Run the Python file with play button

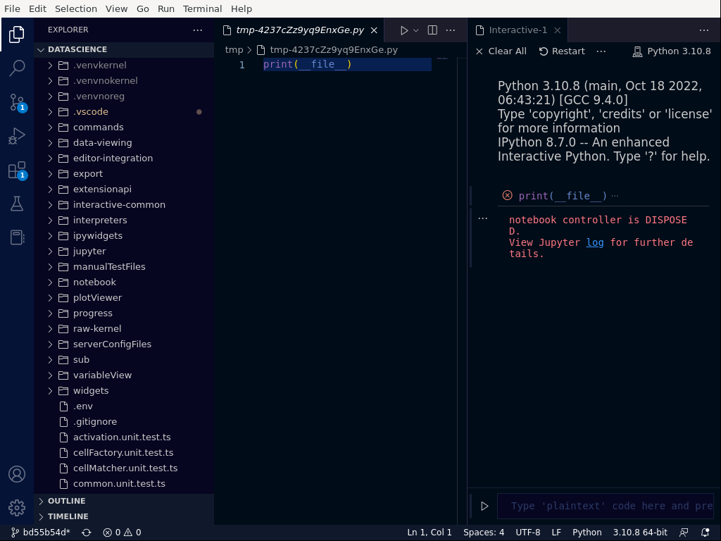coord(403,30)
